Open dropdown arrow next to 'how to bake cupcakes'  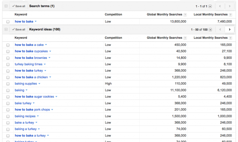coord(50,51)
